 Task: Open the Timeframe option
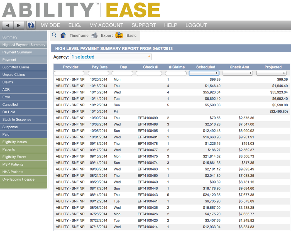click(x=79, y=35)
